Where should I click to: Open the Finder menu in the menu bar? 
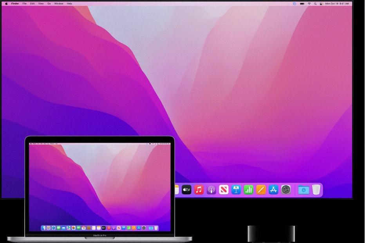[15, 4]
